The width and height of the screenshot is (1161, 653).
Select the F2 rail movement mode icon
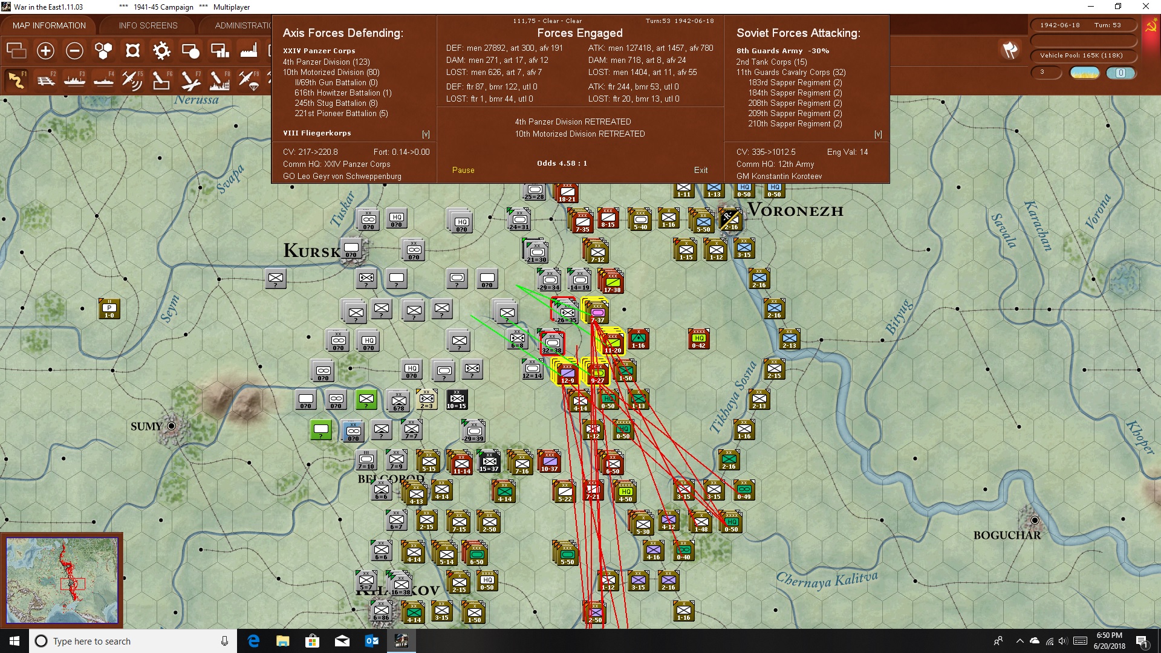point(45,80)
